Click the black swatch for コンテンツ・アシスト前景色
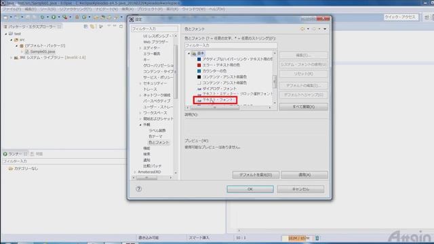The width and height of the screenshot is (434, 244). click(199, 77)
